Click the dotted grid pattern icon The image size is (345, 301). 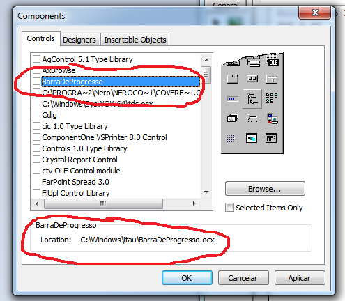tap(231, 139)
